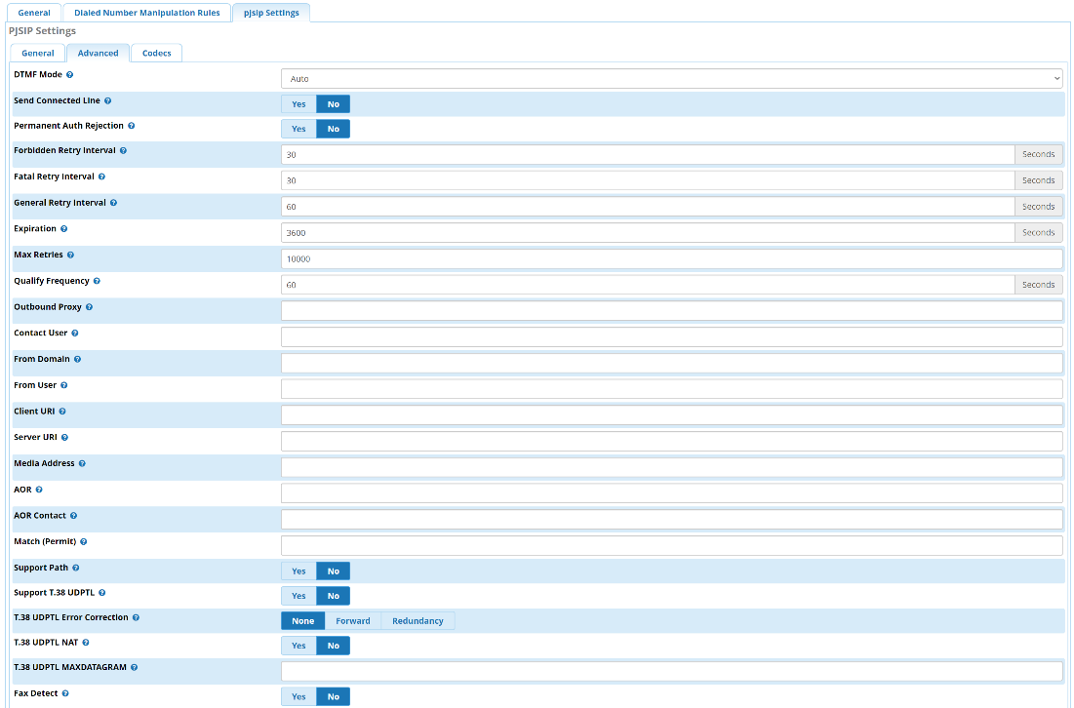Click the help icon beside T.38 UDPTL MAXDATAGRAM

134,668
